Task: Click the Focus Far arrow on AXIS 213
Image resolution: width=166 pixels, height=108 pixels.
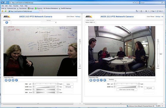Action: tap(58, 90)
